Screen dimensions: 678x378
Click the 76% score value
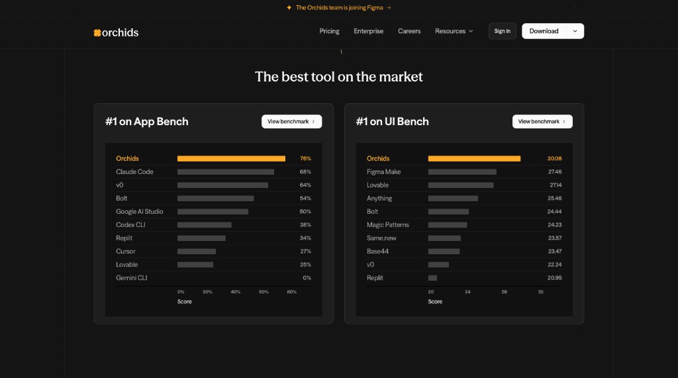click(305, 158)
